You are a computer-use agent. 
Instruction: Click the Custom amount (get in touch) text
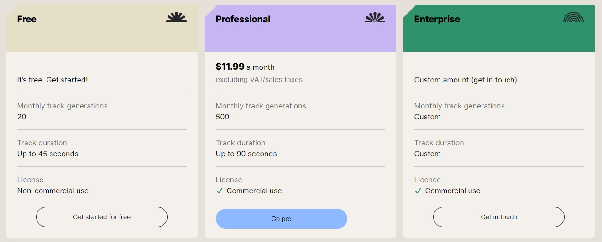(x=466, y=80)
